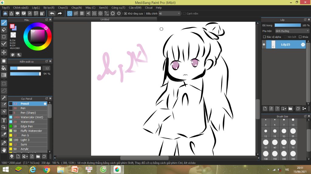311x174 pixels.
Task: Click the cloud save toolbar icon
Action: pos(5,13)
